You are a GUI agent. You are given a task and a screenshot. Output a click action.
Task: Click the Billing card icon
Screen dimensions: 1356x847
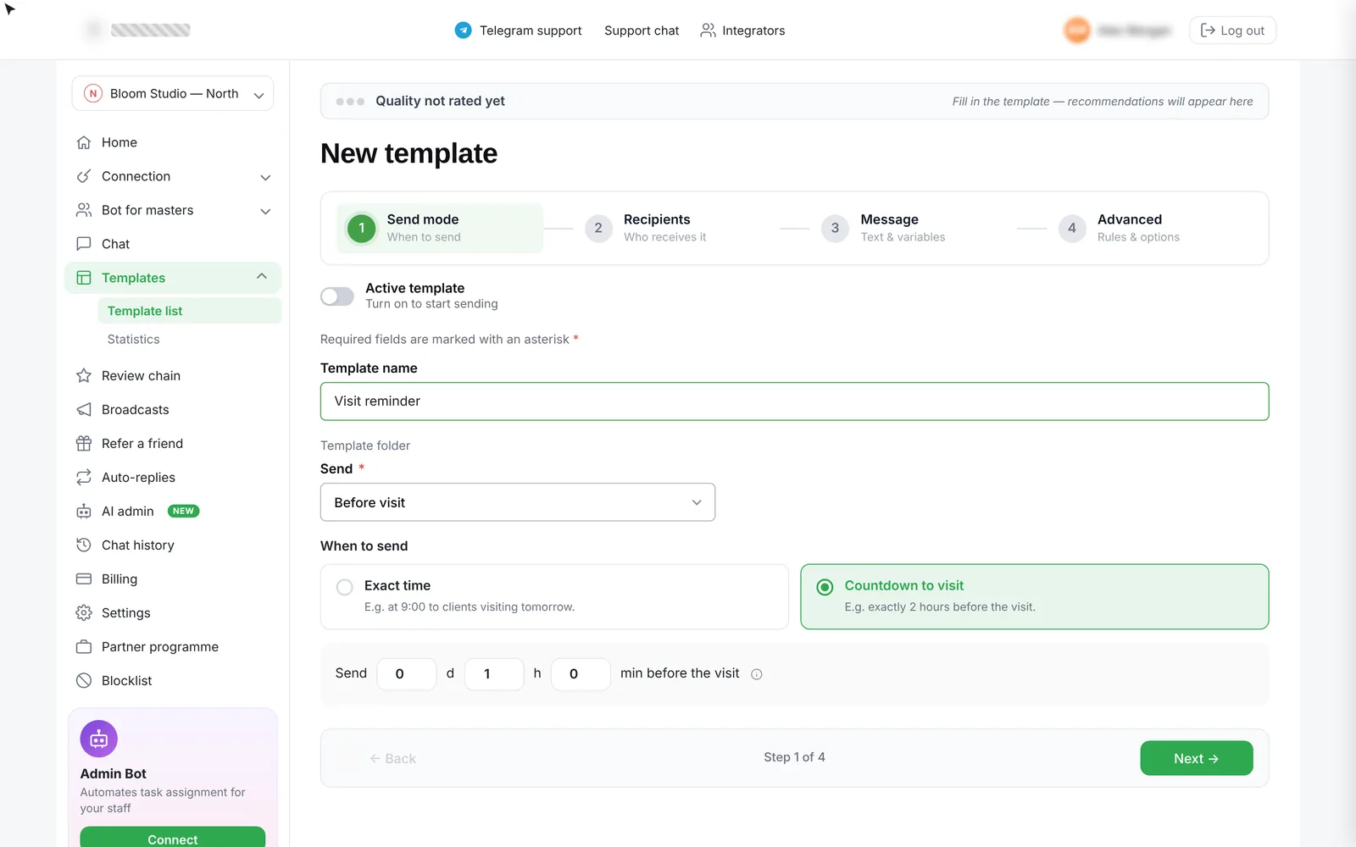(84, 579)
